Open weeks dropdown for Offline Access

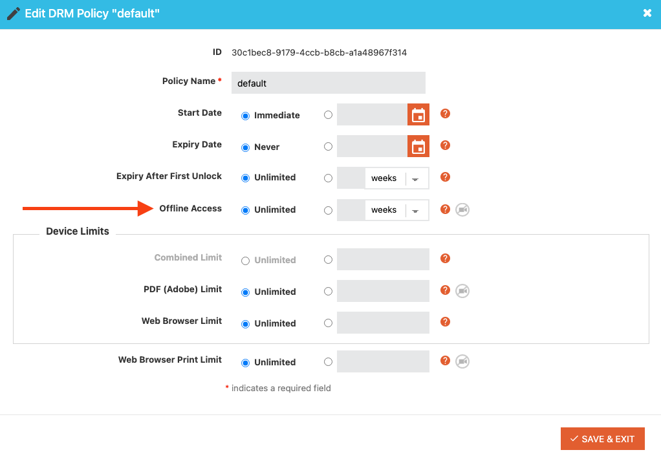tap(396, 210)
